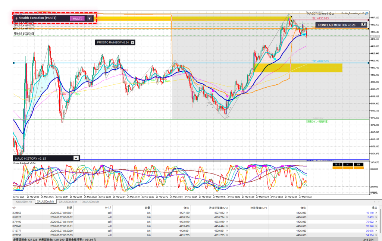Screen dimensions: 382x241
Task: Select the M15 timeframe button
Action: tap(337, 165)
